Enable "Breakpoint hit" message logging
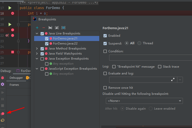 114,67
